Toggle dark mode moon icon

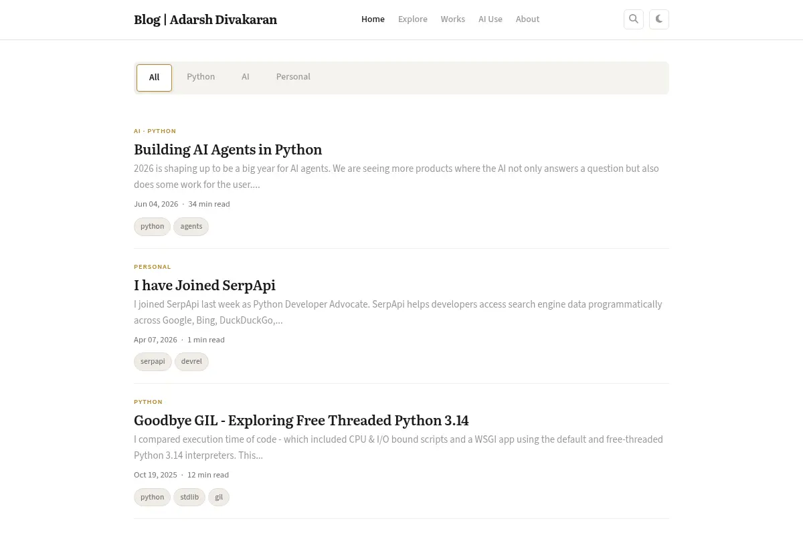[659, 19]
